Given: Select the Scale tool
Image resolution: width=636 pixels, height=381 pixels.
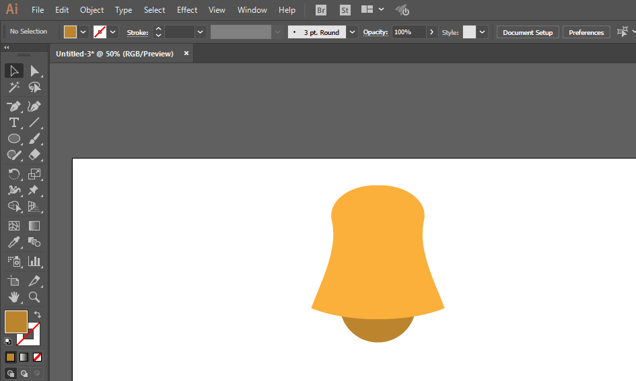Looking at the screenshot, I should pyautogui.click(x=34, y=174).
